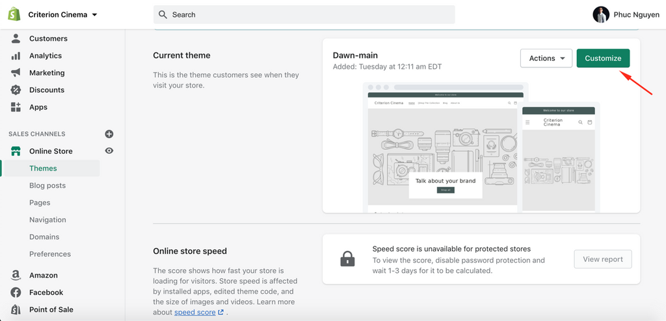666x321 pixels.
Task: Select Themes in the sidebar
Action: [x=43, y=169]
